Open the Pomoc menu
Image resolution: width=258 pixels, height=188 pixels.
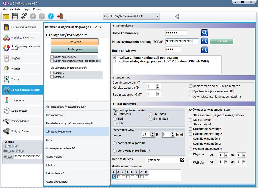38,9
